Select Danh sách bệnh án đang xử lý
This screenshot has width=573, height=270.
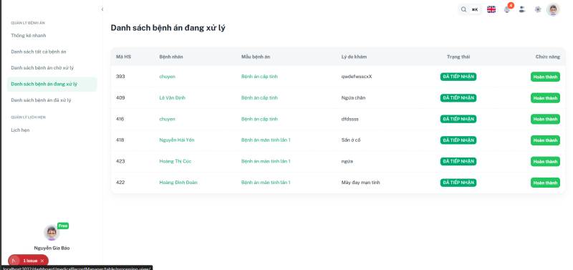tap(52, 84)
